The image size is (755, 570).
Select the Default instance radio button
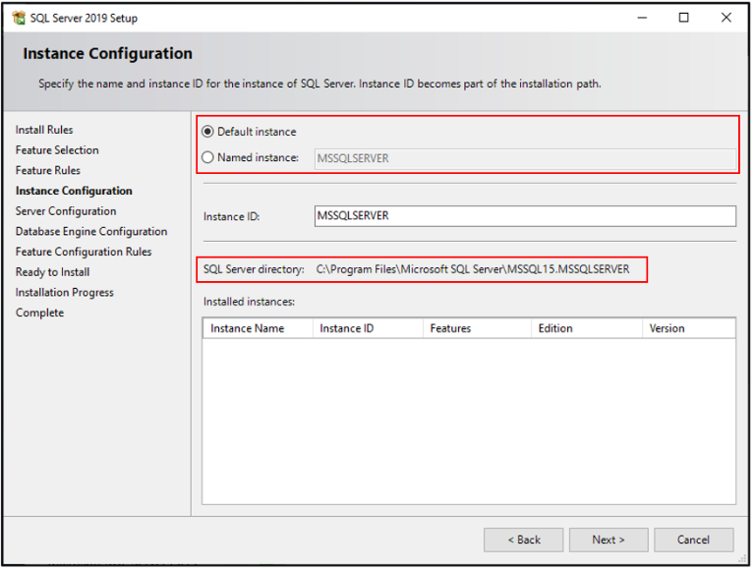(208, 132)
